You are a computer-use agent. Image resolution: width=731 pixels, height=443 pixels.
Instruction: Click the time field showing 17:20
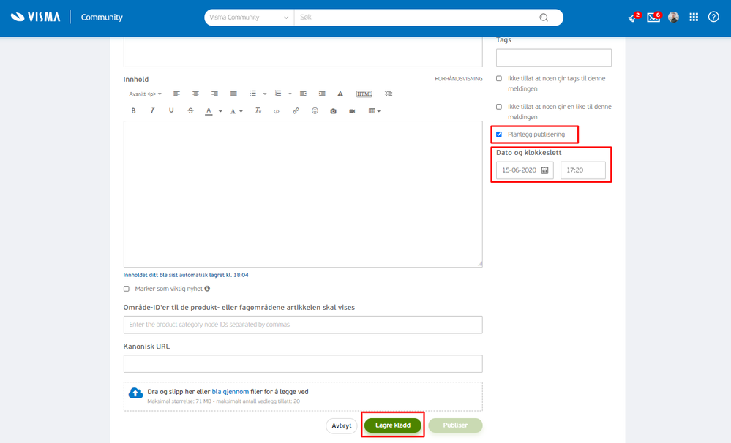click(582, 170)
